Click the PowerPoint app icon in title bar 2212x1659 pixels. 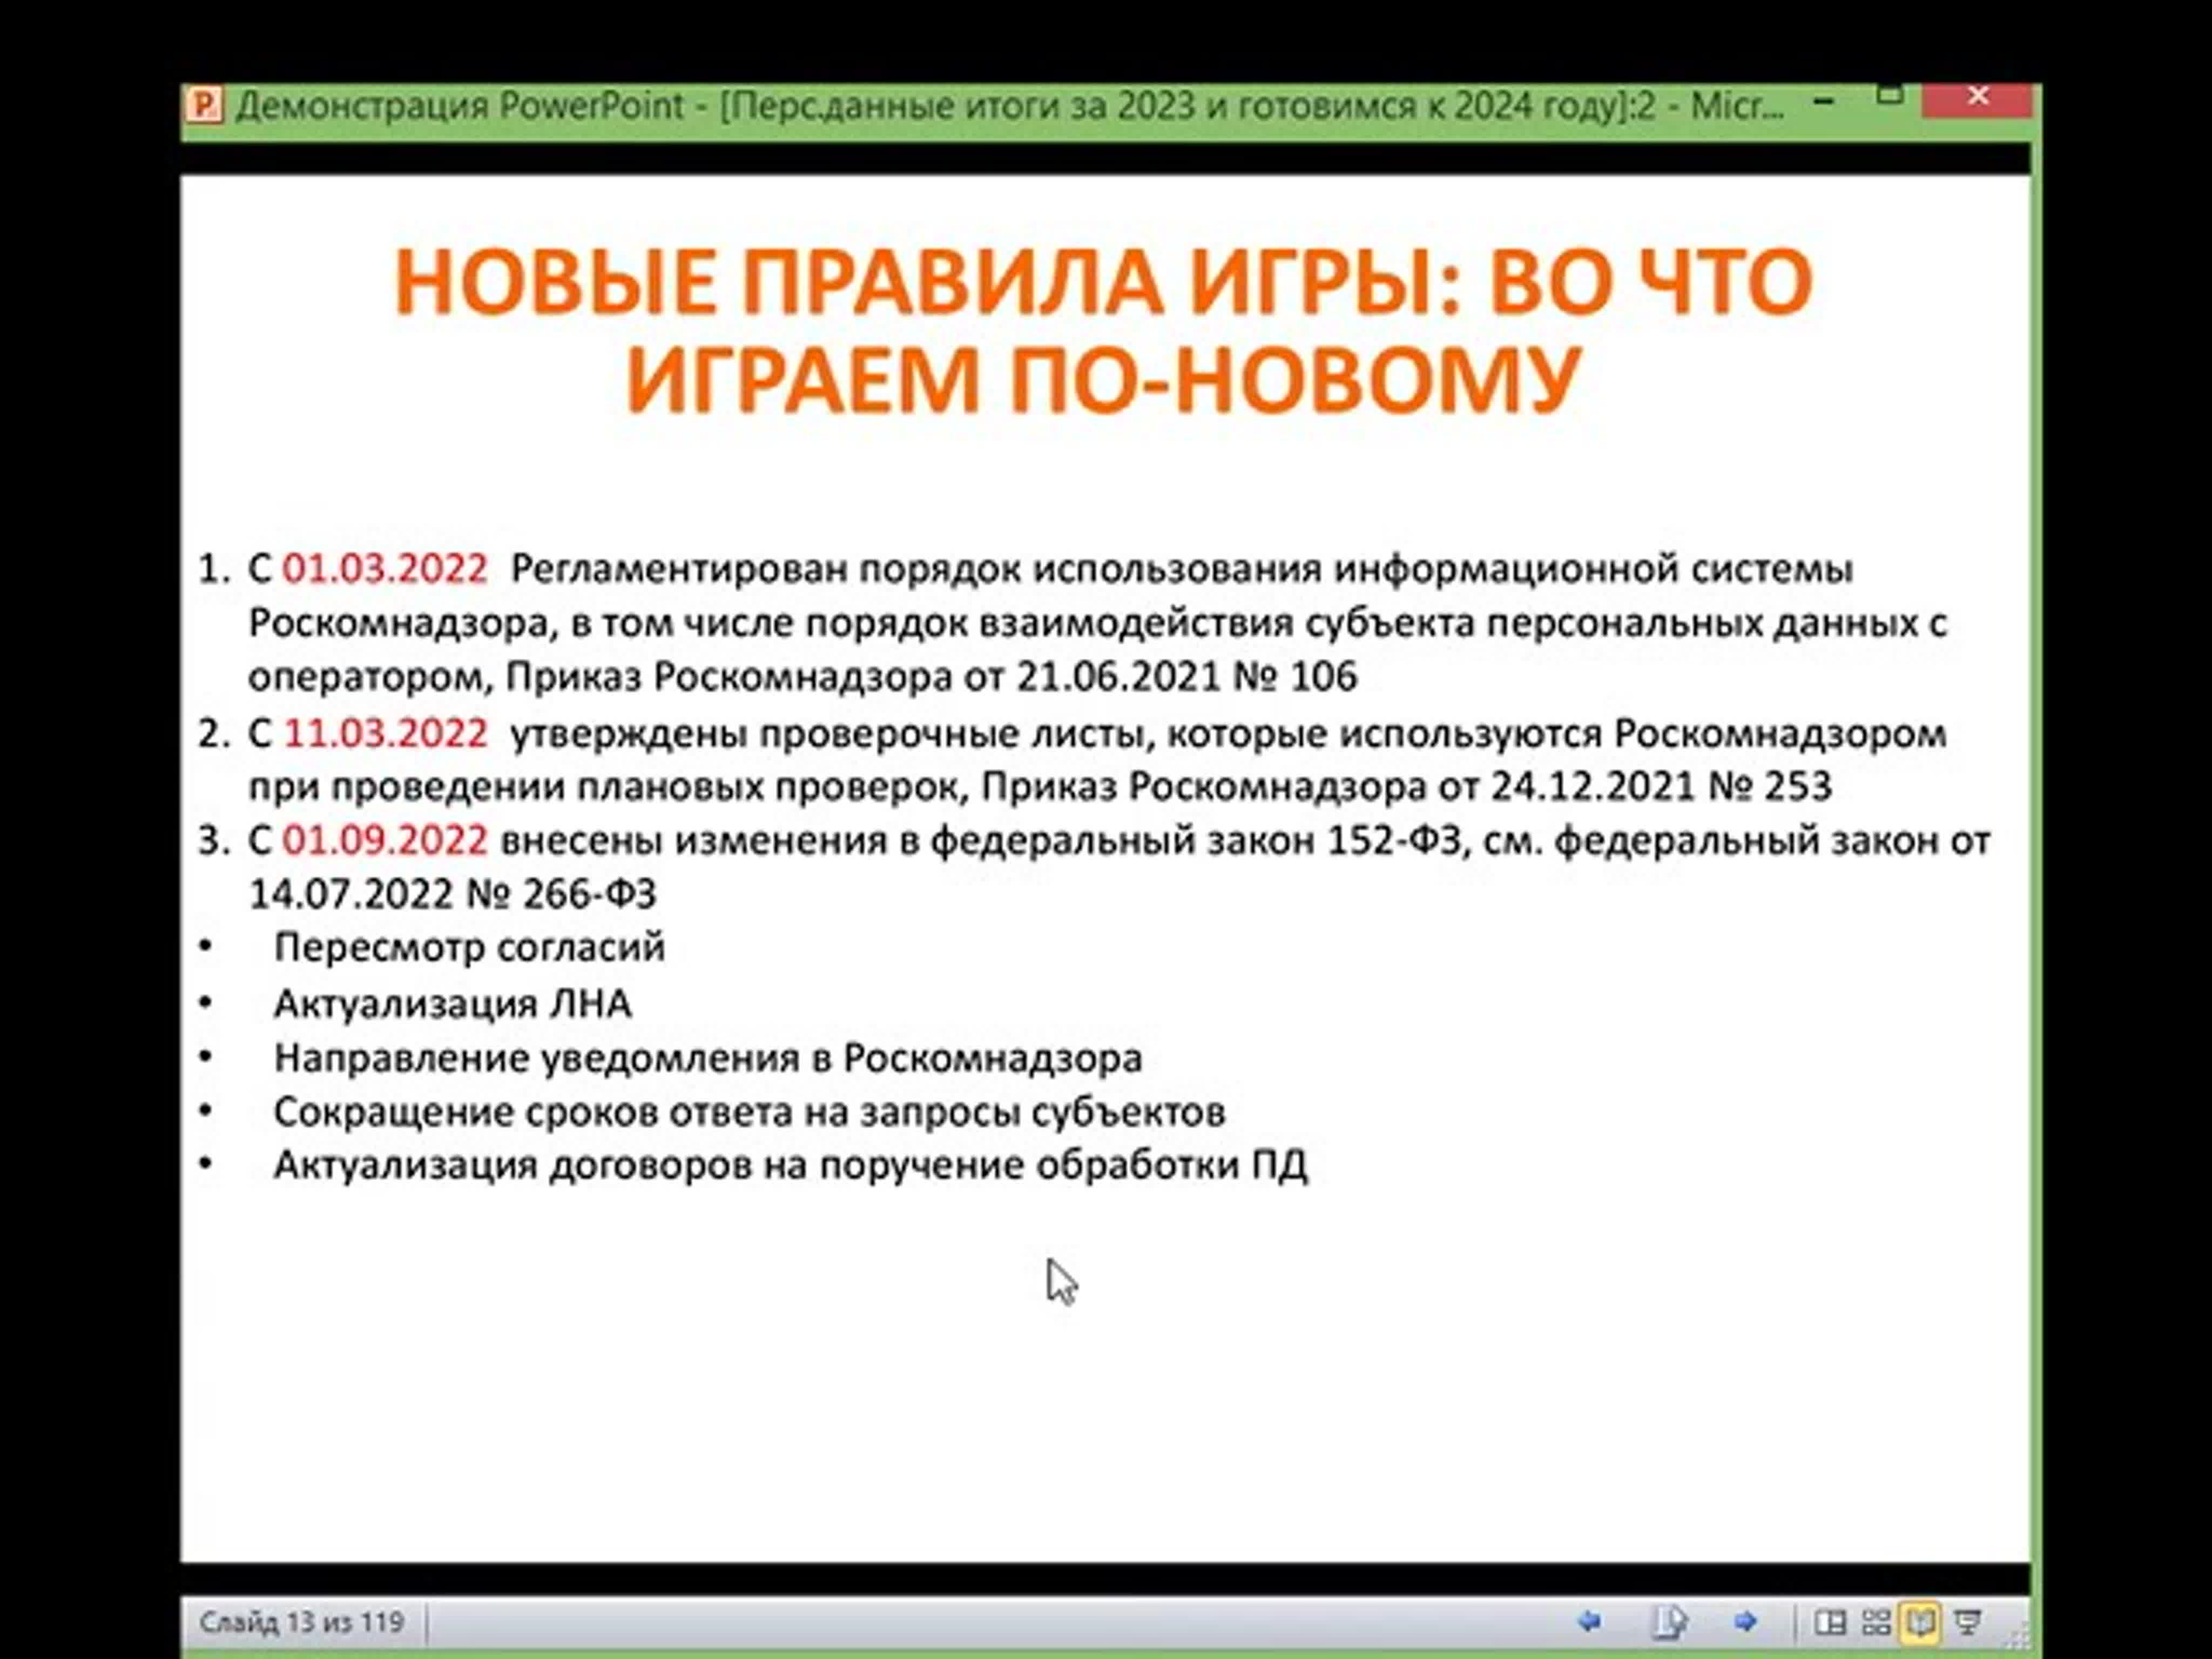coord(204,106)
